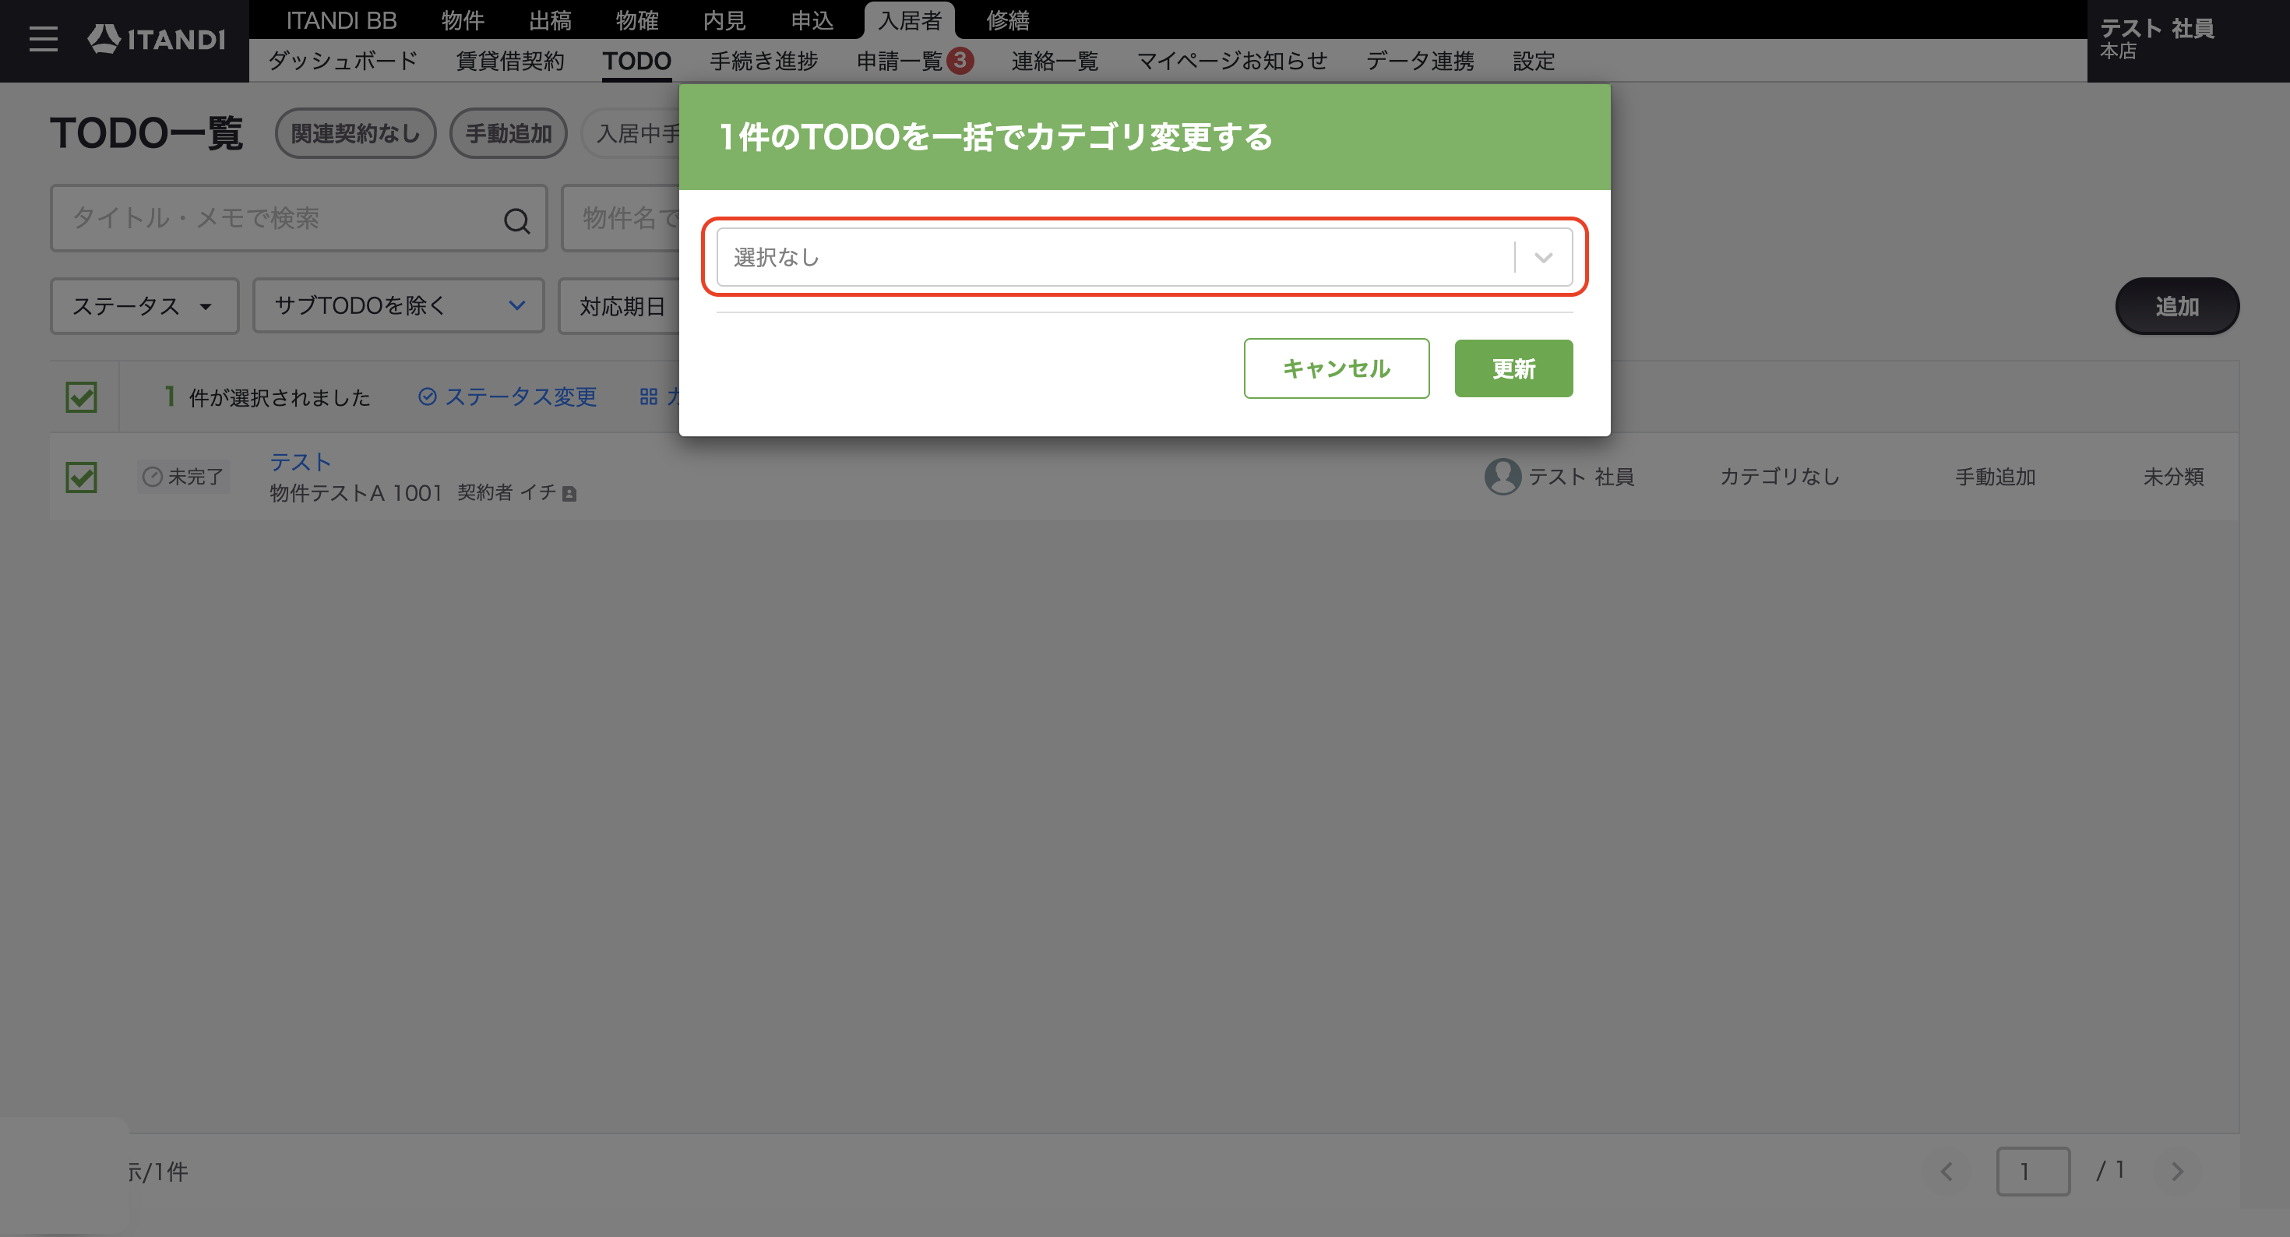
Task: Click the 未完了 status badge
Action: point(184,477)
